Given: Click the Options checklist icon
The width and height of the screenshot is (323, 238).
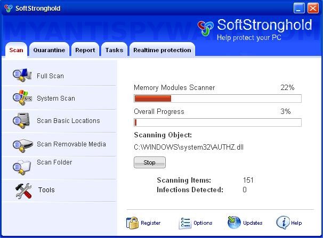Looking at the screenshot, I should [185, 223].
